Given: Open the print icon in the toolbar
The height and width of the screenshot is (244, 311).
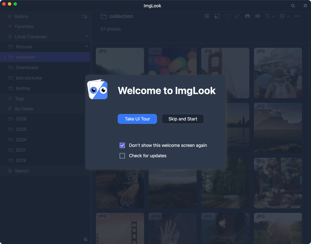Looking at the screenshot, I should click(x=248, y=16).
